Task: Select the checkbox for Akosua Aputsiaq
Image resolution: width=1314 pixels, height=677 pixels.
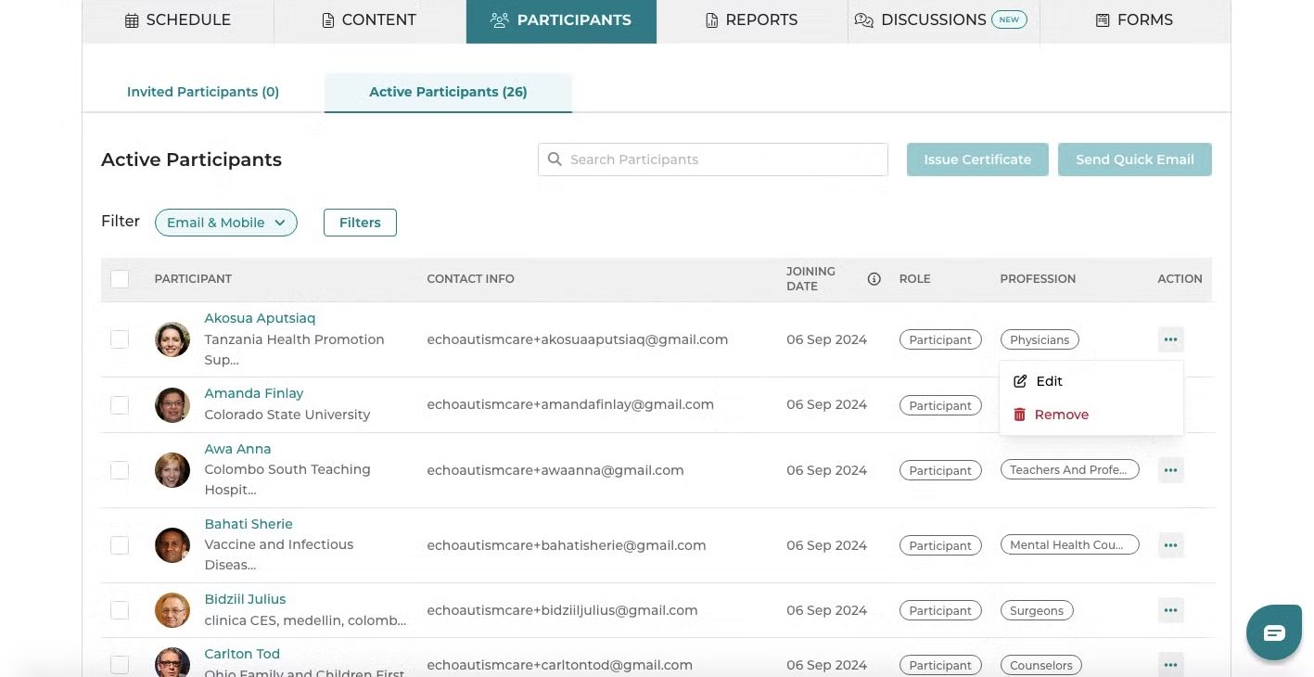Action: (x=120, y=339)
